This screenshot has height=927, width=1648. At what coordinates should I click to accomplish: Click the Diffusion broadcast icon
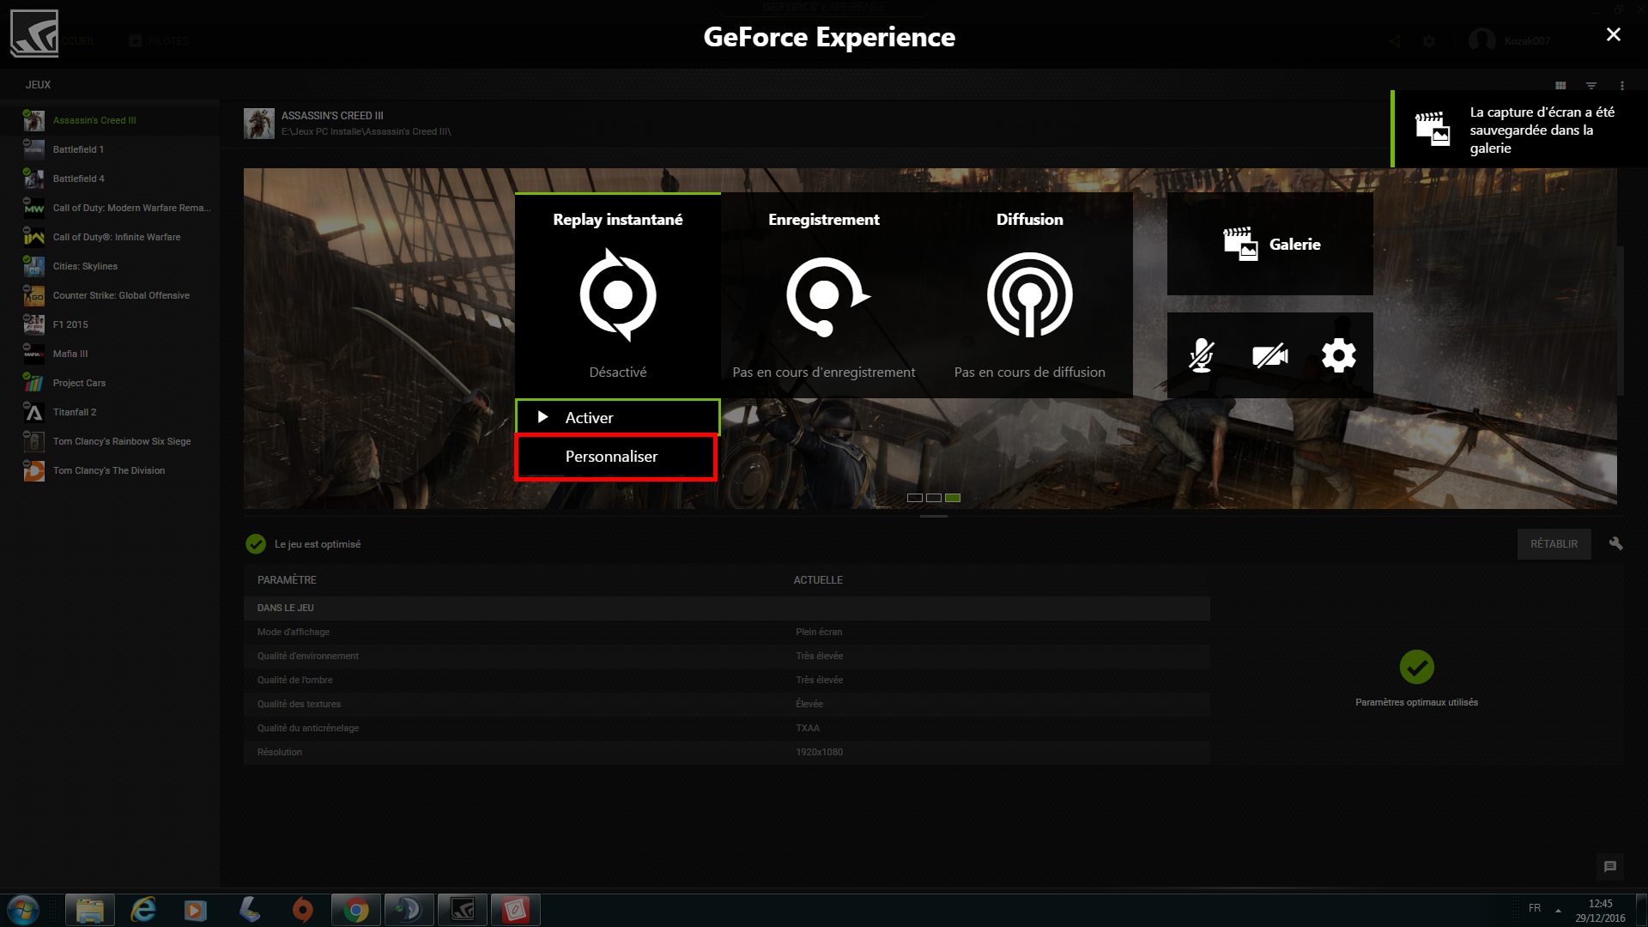1030,295
